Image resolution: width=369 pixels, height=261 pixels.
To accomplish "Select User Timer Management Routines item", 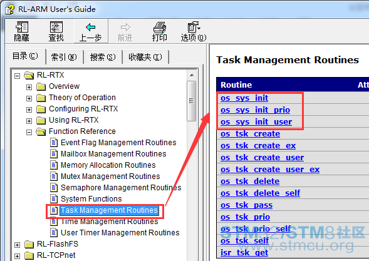I will [120, 233].
